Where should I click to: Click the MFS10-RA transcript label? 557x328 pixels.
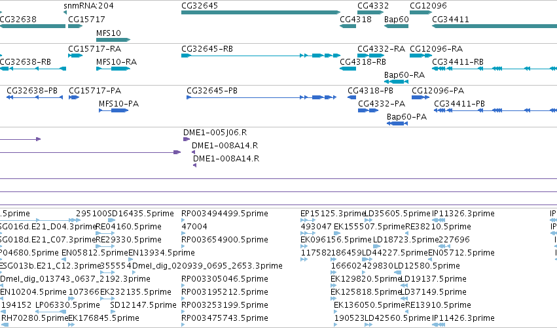coord(117,62)
